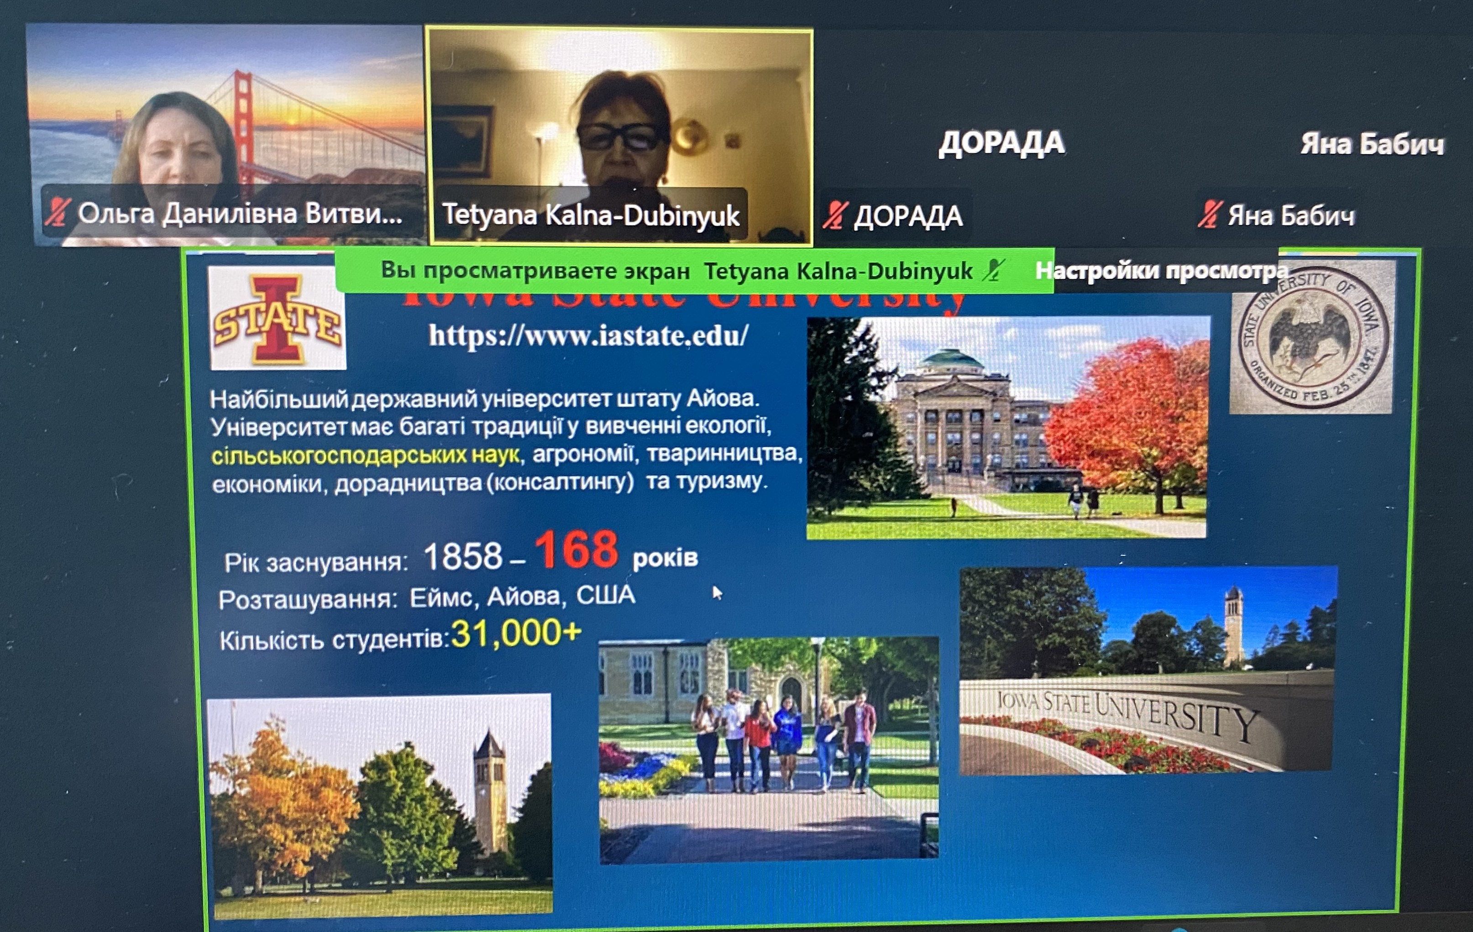Viewport: 1473px width, 932px height.
Task: Click muted microphone icon on Ольга Данилівна tile
Action: [58, 212]
